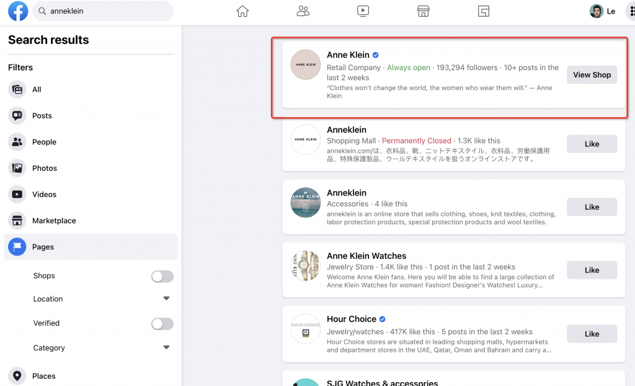Select the All filter icon
Screen dimensions: 635x386
click(17, 89)
